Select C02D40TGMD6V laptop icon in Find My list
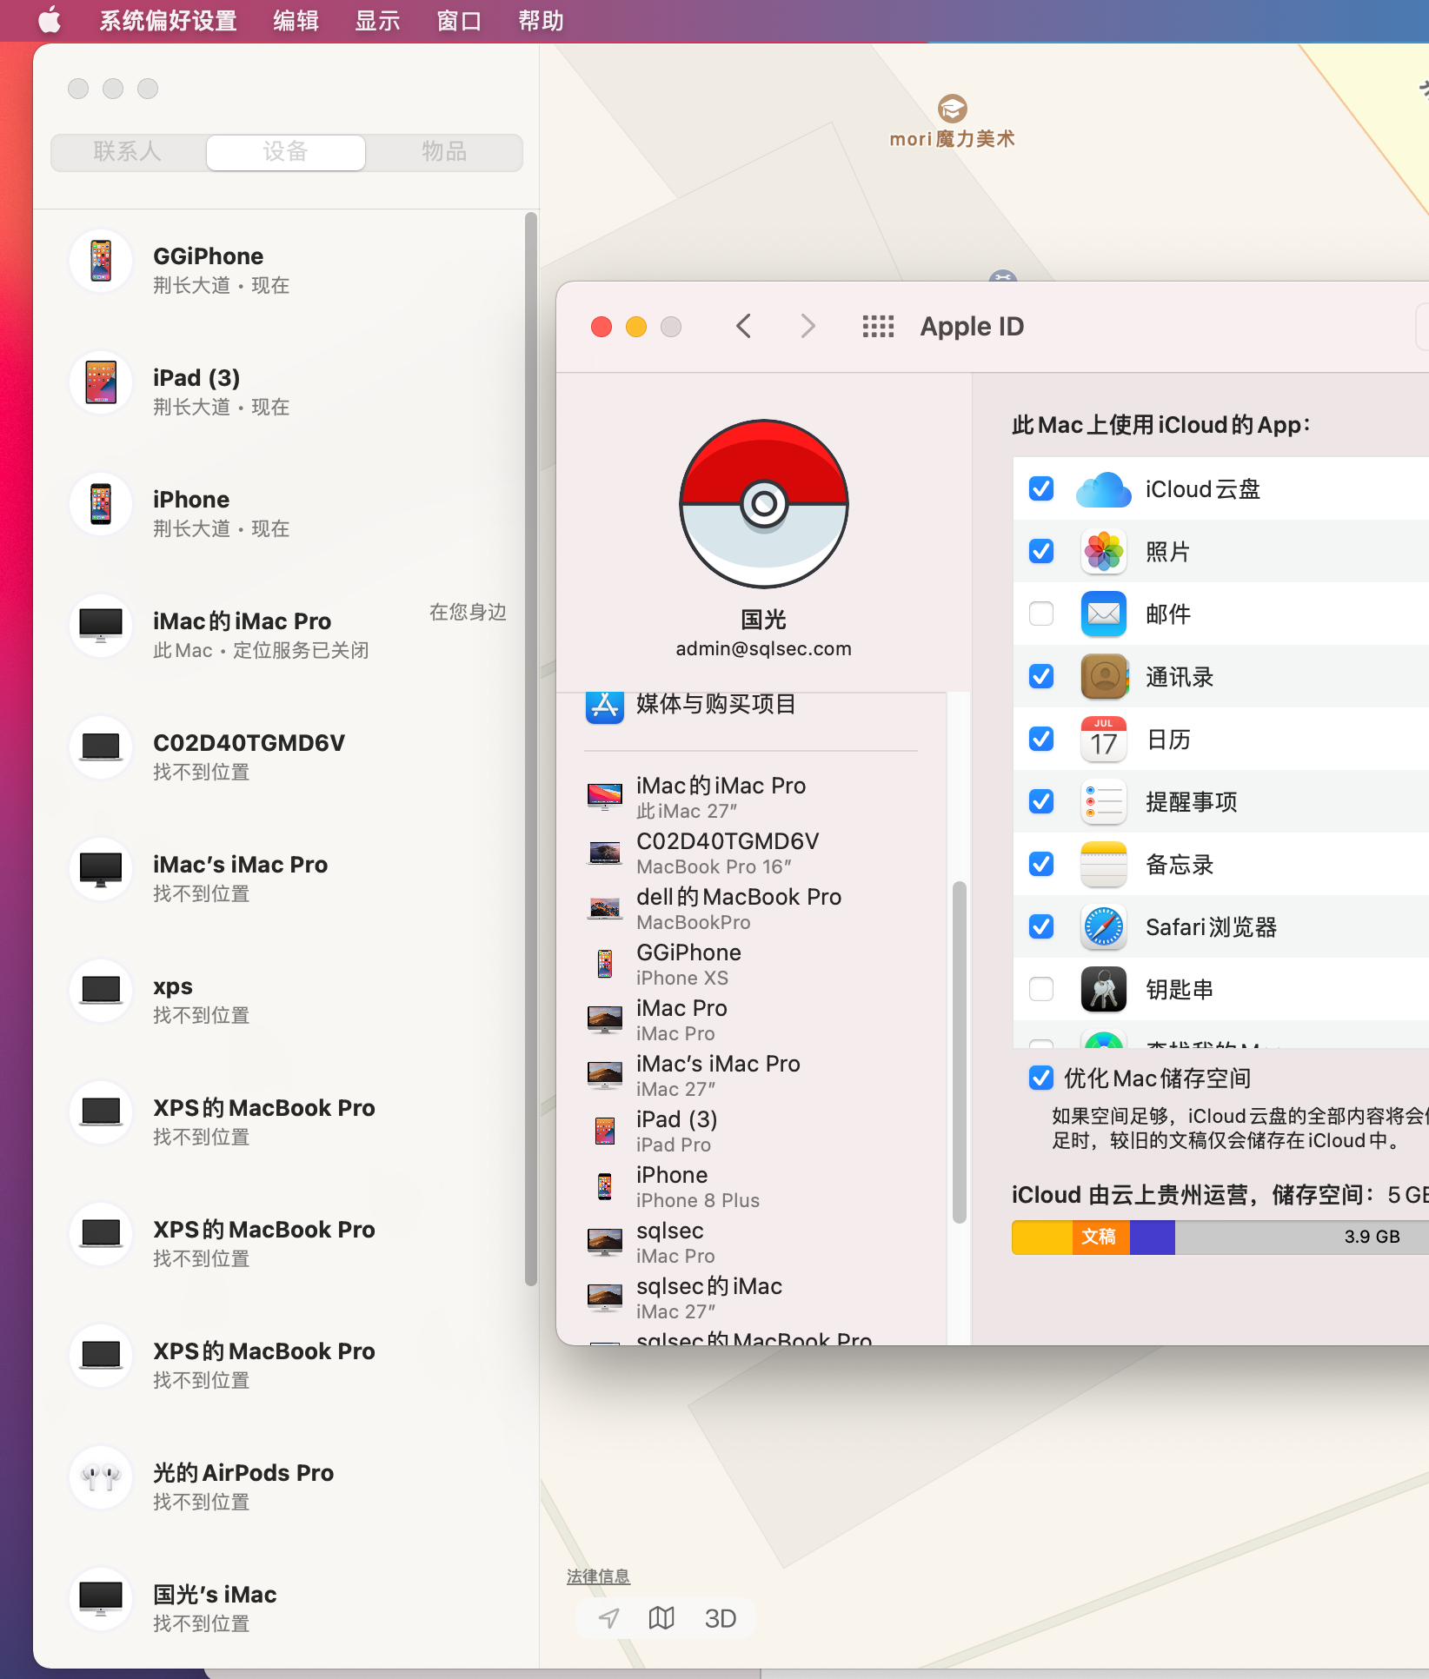 click(x=101, y=747)
